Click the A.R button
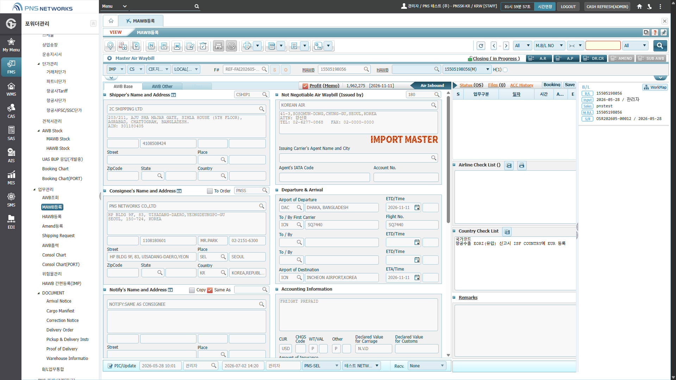The width and height of the screenshot is (676, 380). pyautogui.click(x=539, y=59)
